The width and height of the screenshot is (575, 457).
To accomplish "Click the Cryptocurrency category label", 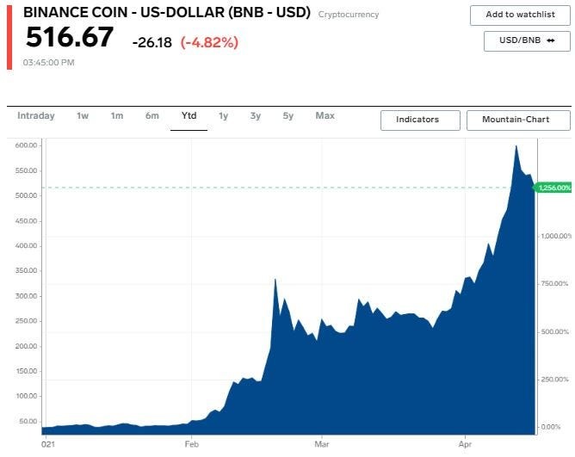I will click(348, 15).
